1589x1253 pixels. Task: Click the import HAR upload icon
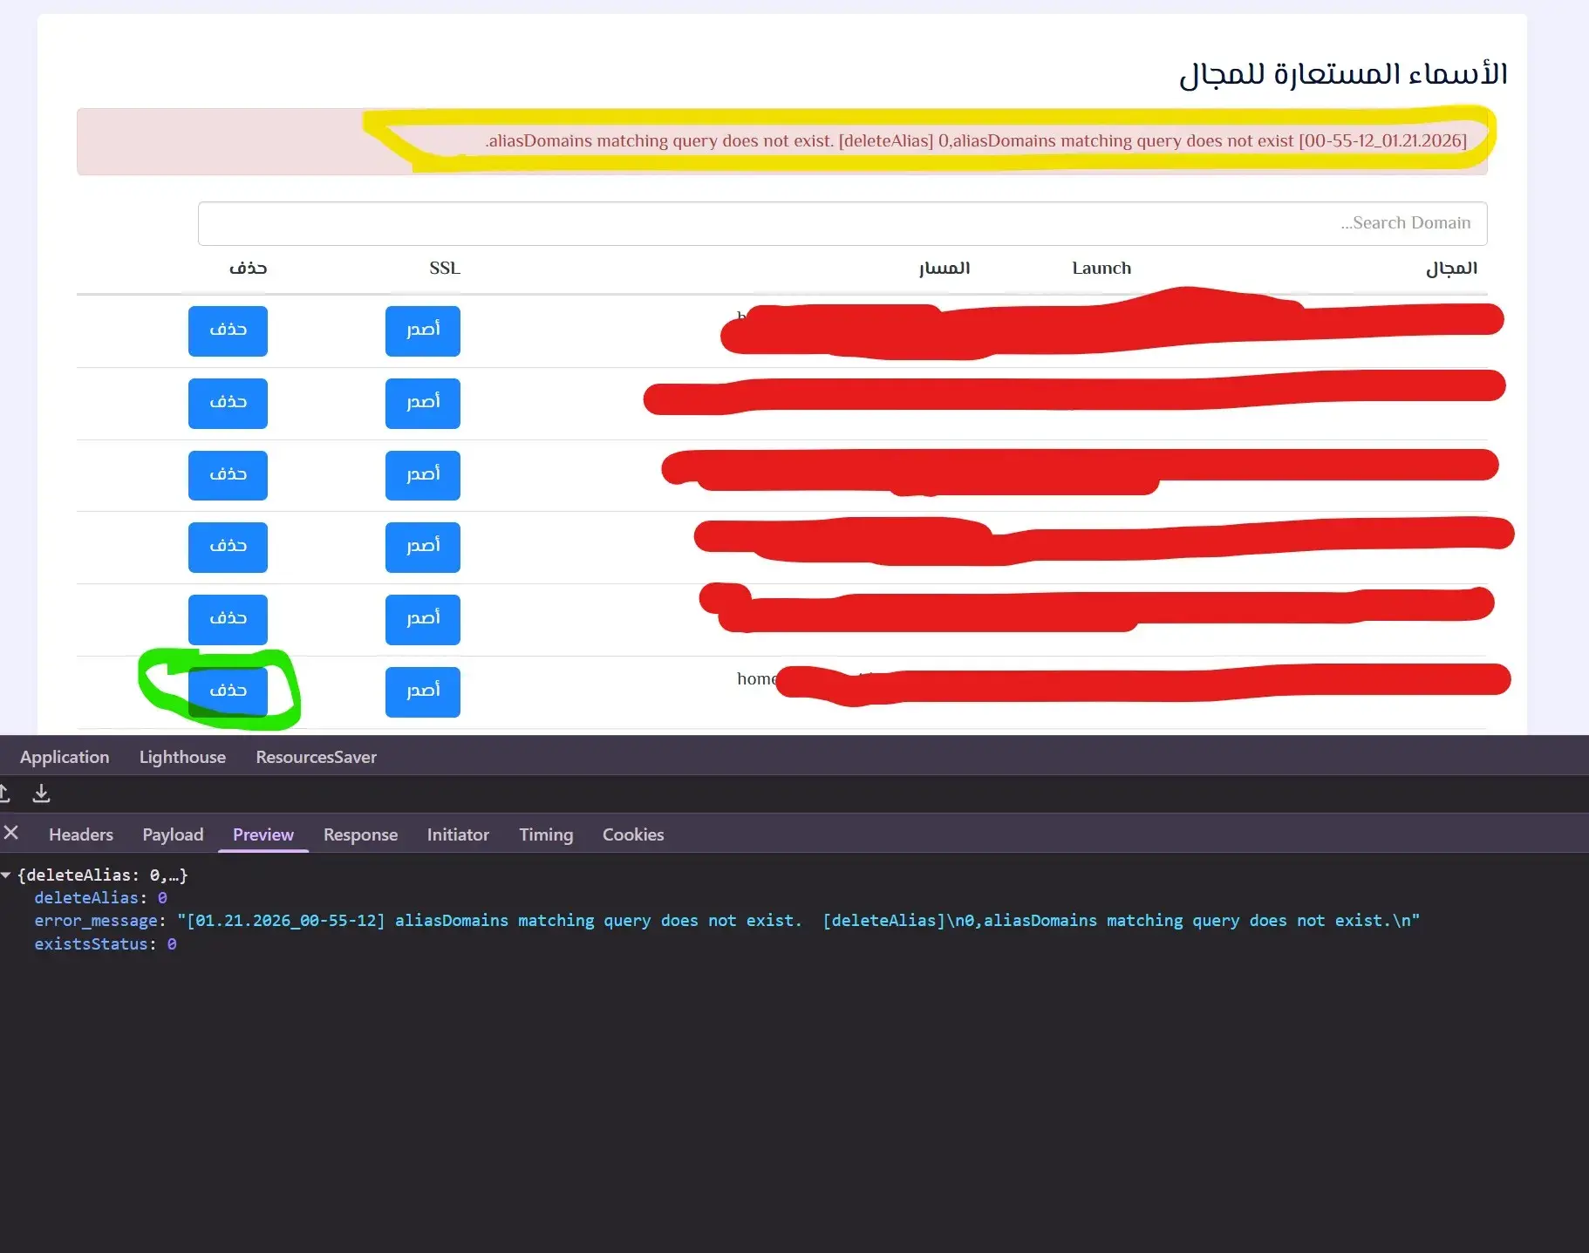[4, 793]
